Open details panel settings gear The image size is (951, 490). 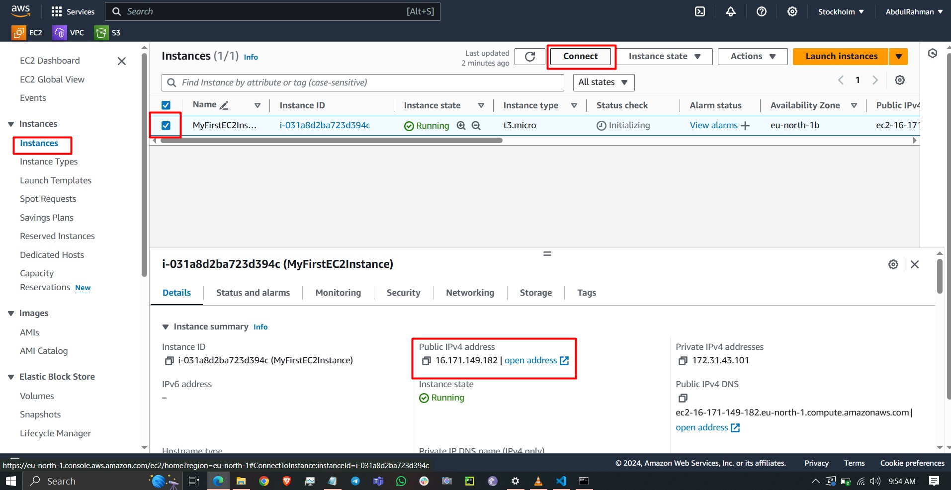[893, 264]
